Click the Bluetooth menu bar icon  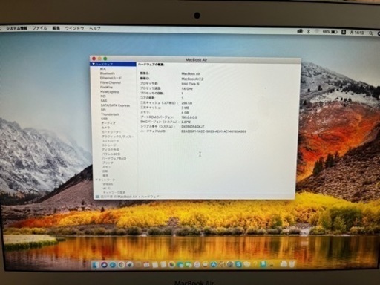click(309, 31)
